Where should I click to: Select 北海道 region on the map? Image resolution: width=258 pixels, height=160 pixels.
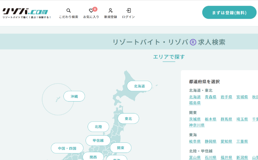139,86
